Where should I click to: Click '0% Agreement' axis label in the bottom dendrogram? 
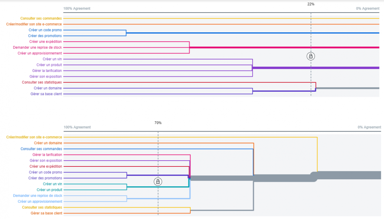point(369,127)
